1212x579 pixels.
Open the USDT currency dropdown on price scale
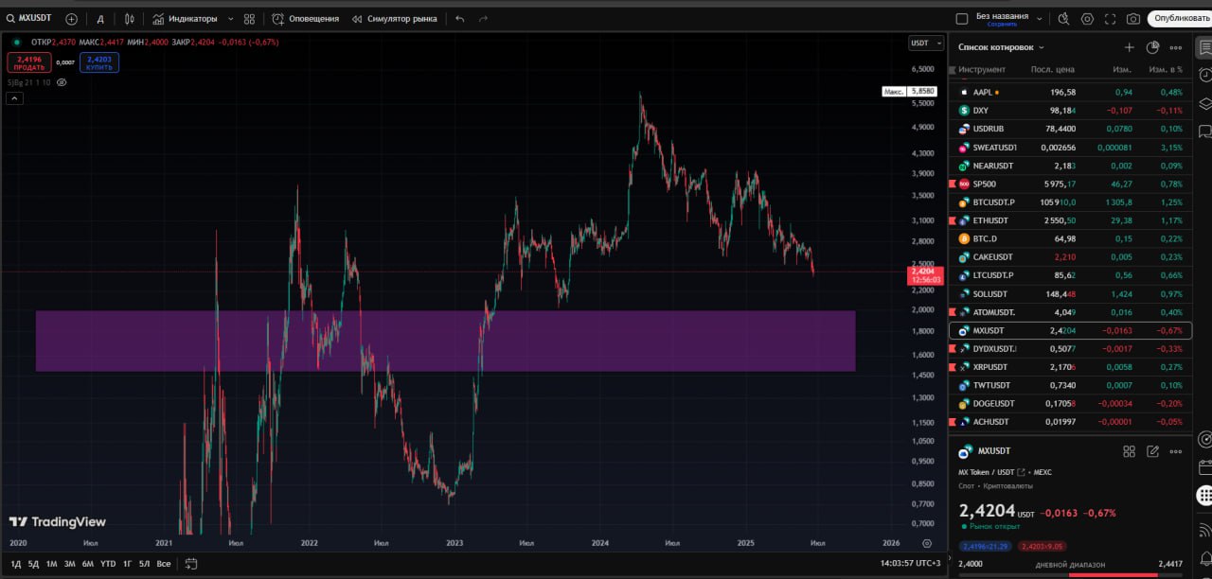pyautogui.click(x=926, y=43)
